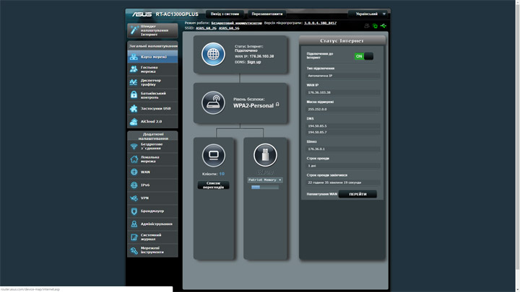Open the AiCloud 2.0 icon
Viewport: 520px width, 292px height.
click(134, 122)
